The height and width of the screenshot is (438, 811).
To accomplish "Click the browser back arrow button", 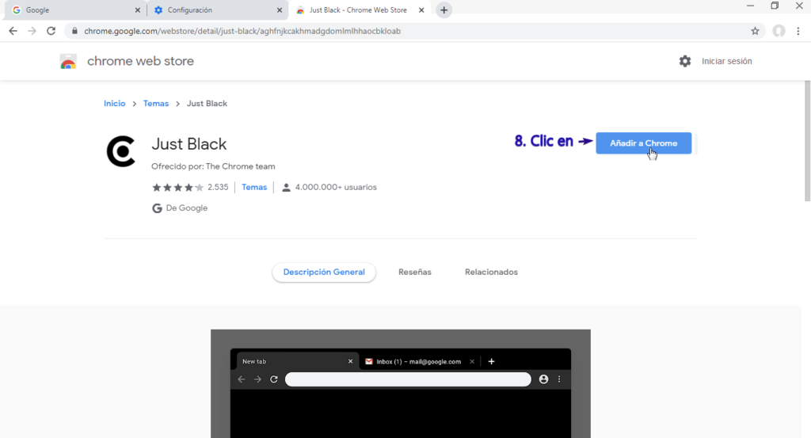I will tap(13, 31).
